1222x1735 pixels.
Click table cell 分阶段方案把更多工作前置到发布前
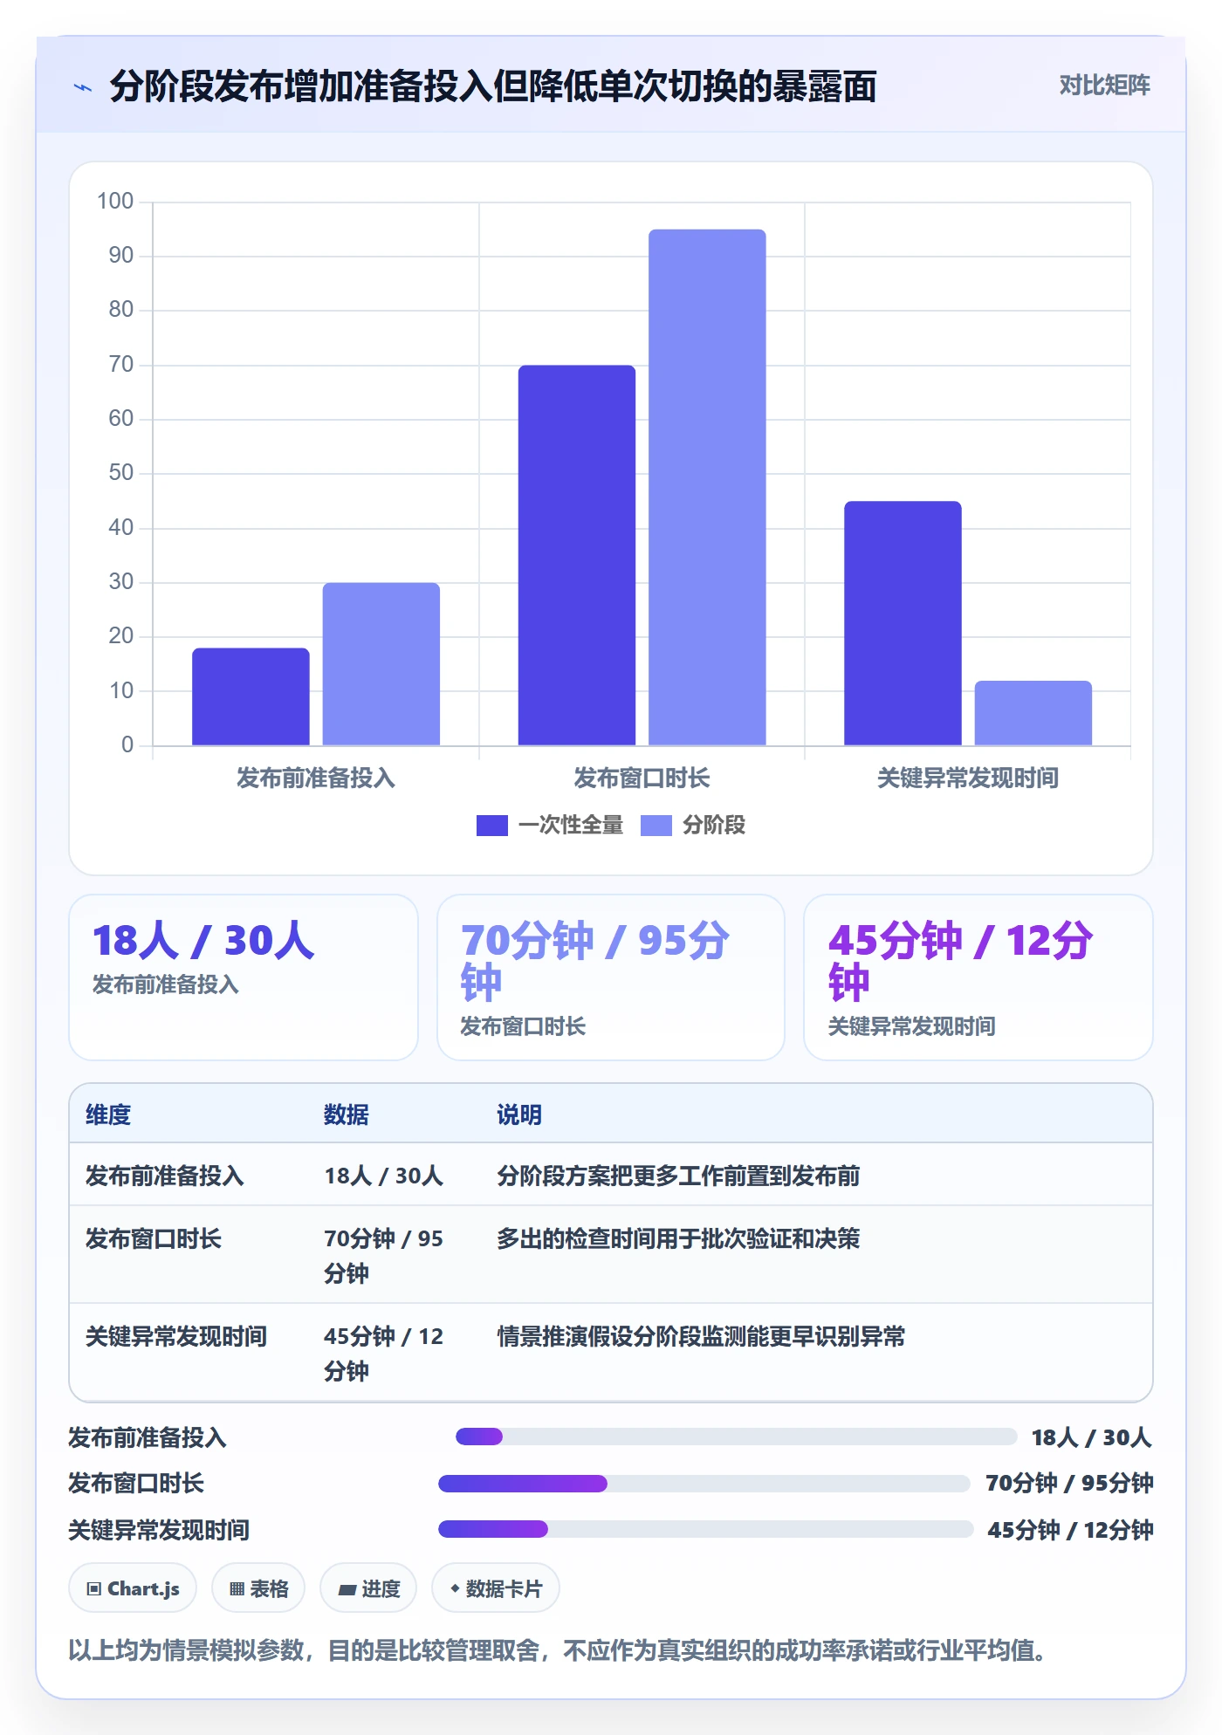pyautogui.click(x=678, y=1176)
